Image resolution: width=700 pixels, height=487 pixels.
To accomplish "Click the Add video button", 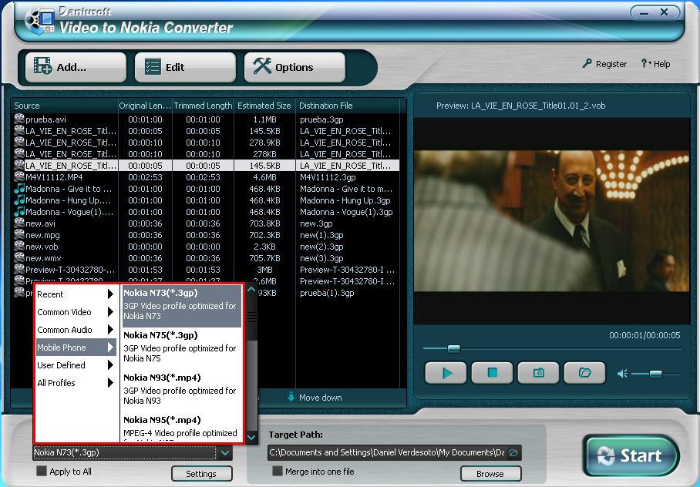I will [76, 67].
